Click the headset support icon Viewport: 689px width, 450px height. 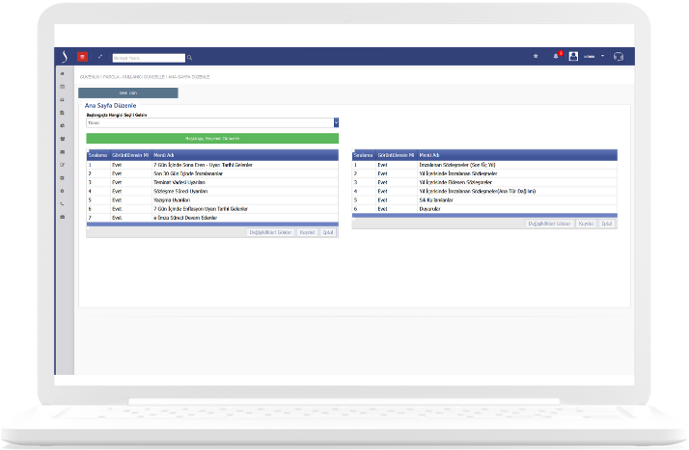pyautogui.click(x=618, y=57)
